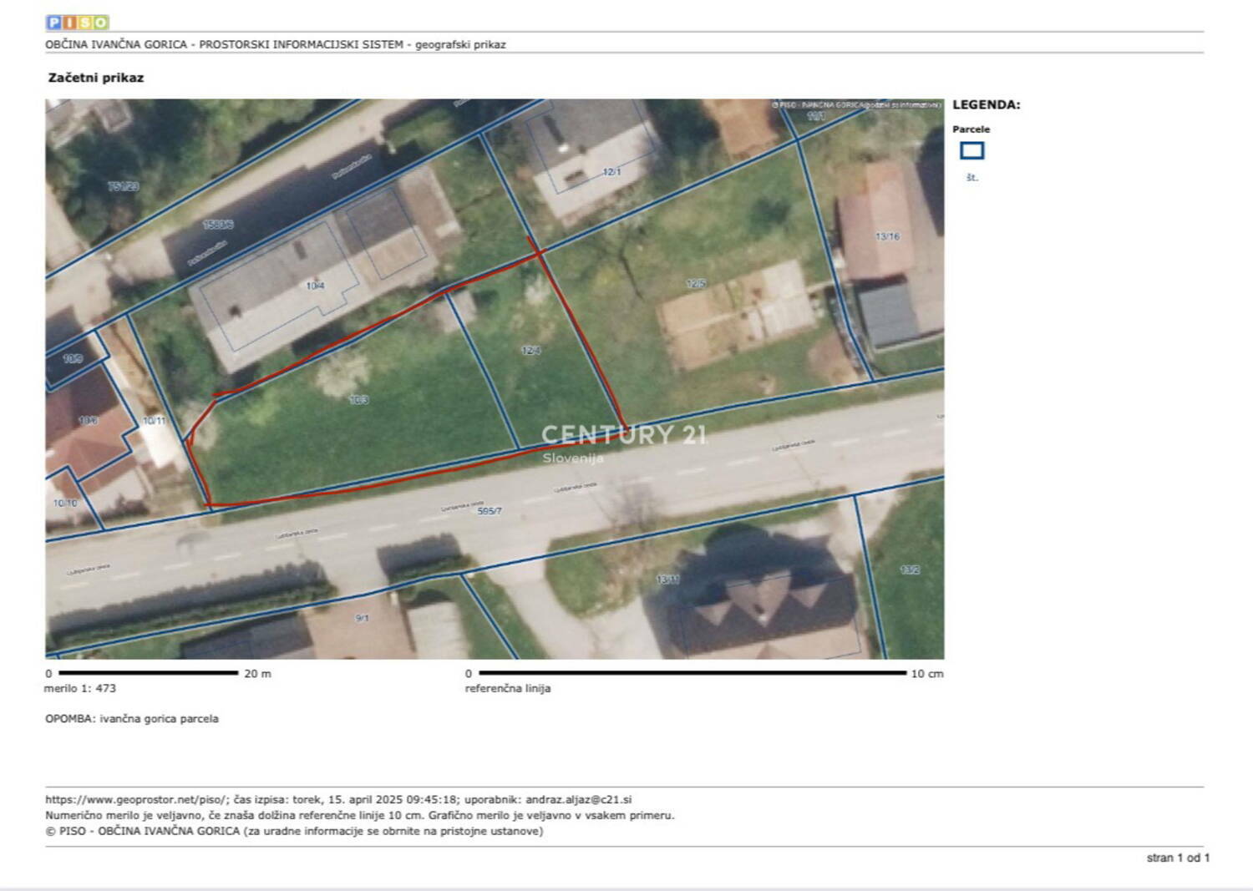Click the 'stran 1 od 1' page indicator
This screenshot has height=891, width=1253.
pyautogui.click(x=1178, y=858)
